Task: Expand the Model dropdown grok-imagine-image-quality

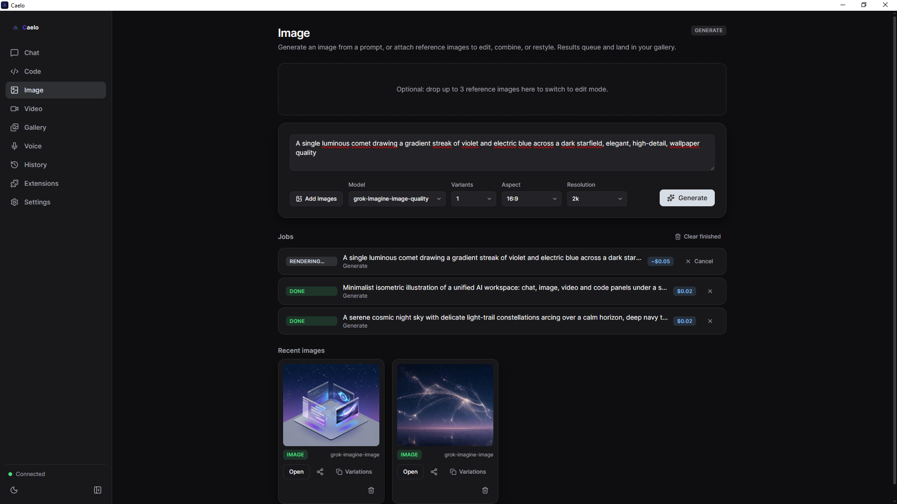Action: coord(397,199)
